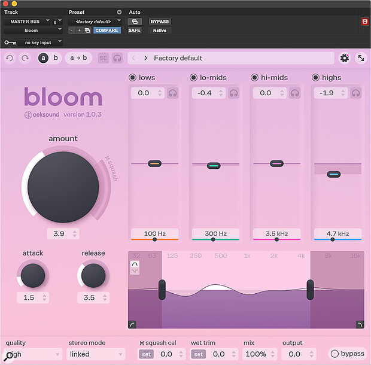Click the 300 Hz crossover frequency field
371x365 pixels.
(215, 233)
